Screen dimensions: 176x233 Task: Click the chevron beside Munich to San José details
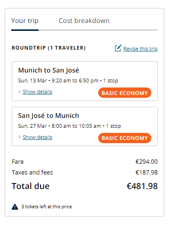tap(20, 92)
